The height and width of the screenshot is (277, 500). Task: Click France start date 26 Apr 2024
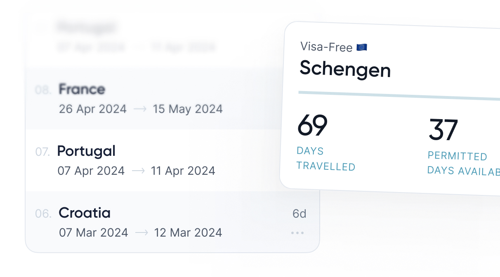(93, 109)
